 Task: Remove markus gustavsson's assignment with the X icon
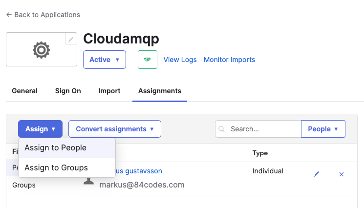tap(341, 174)
